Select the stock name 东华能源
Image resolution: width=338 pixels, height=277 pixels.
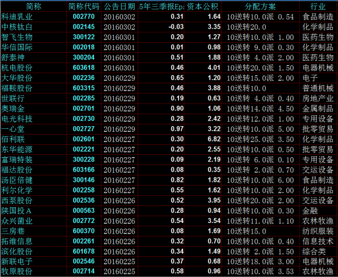pyautogui.click(x=17, y=149)
